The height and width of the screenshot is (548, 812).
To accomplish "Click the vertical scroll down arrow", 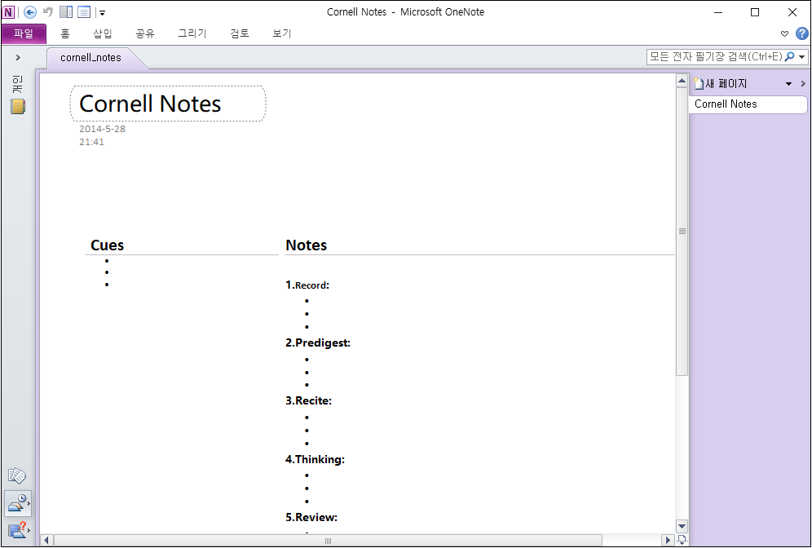I will [682, 526].
